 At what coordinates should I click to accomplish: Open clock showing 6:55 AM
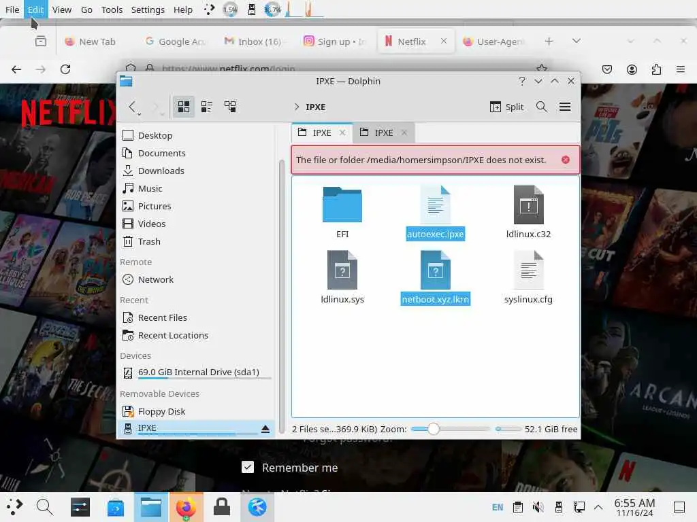(635, 507)
